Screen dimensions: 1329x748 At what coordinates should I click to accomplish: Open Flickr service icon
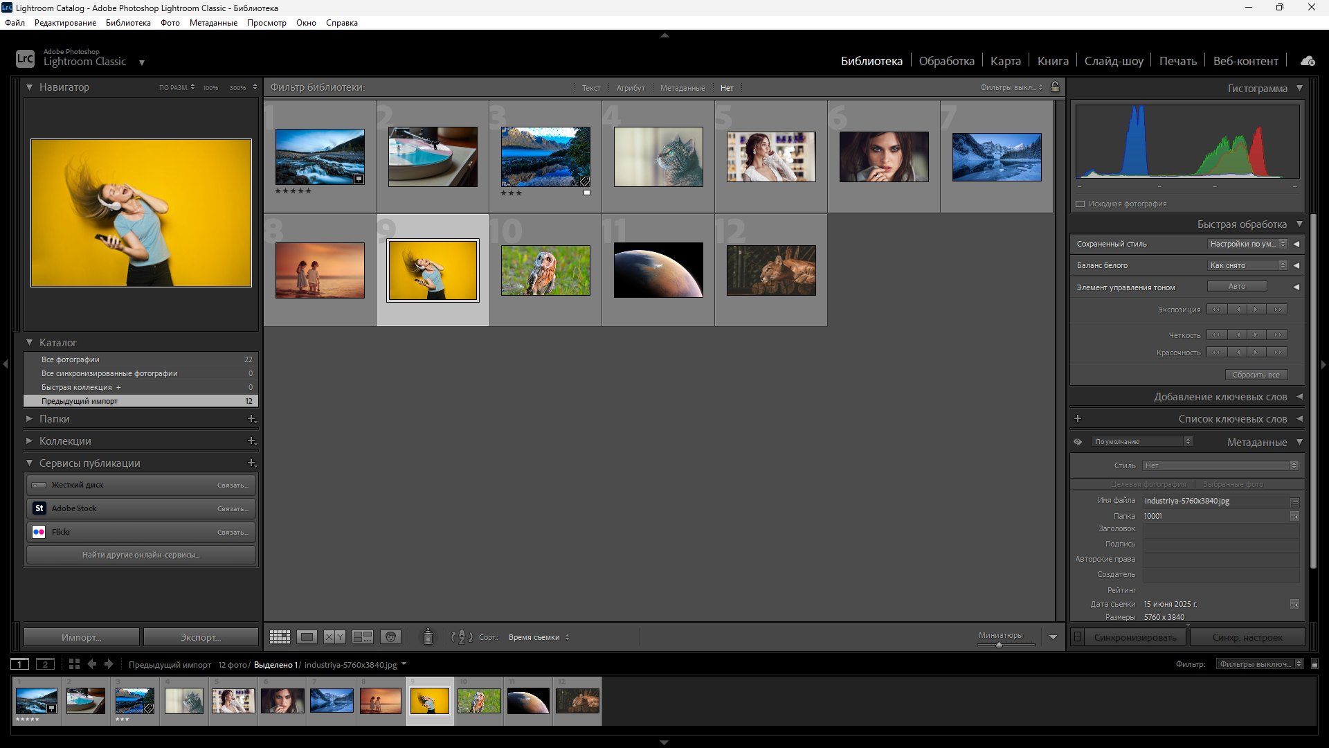click(39, 532)
